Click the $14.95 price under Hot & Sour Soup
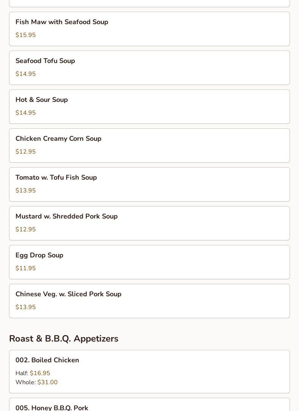Screen dimensions: 299x411 click(x=26, y=112)
